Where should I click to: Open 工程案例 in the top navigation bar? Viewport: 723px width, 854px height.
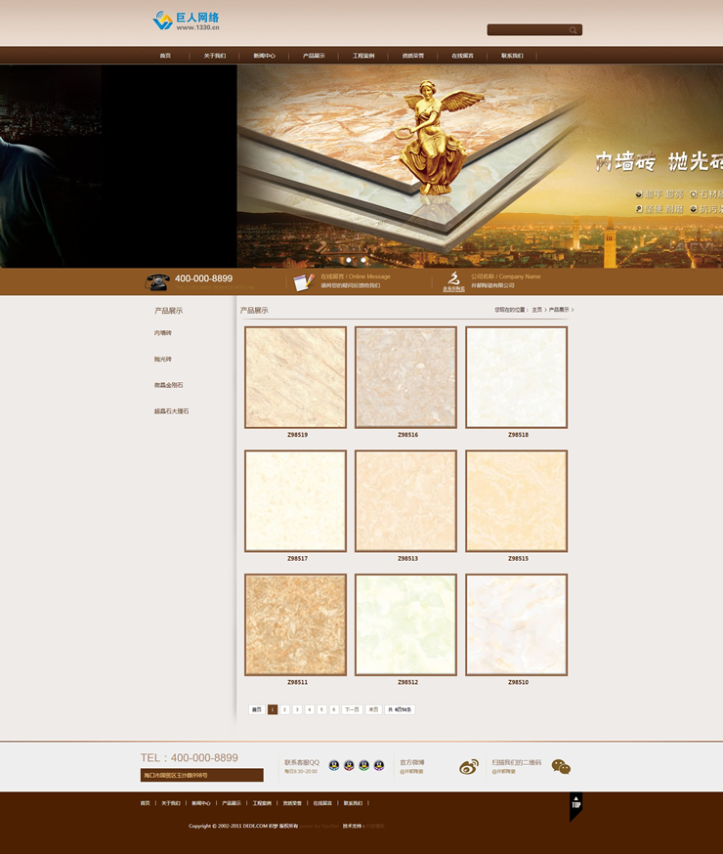click(363, 56)
